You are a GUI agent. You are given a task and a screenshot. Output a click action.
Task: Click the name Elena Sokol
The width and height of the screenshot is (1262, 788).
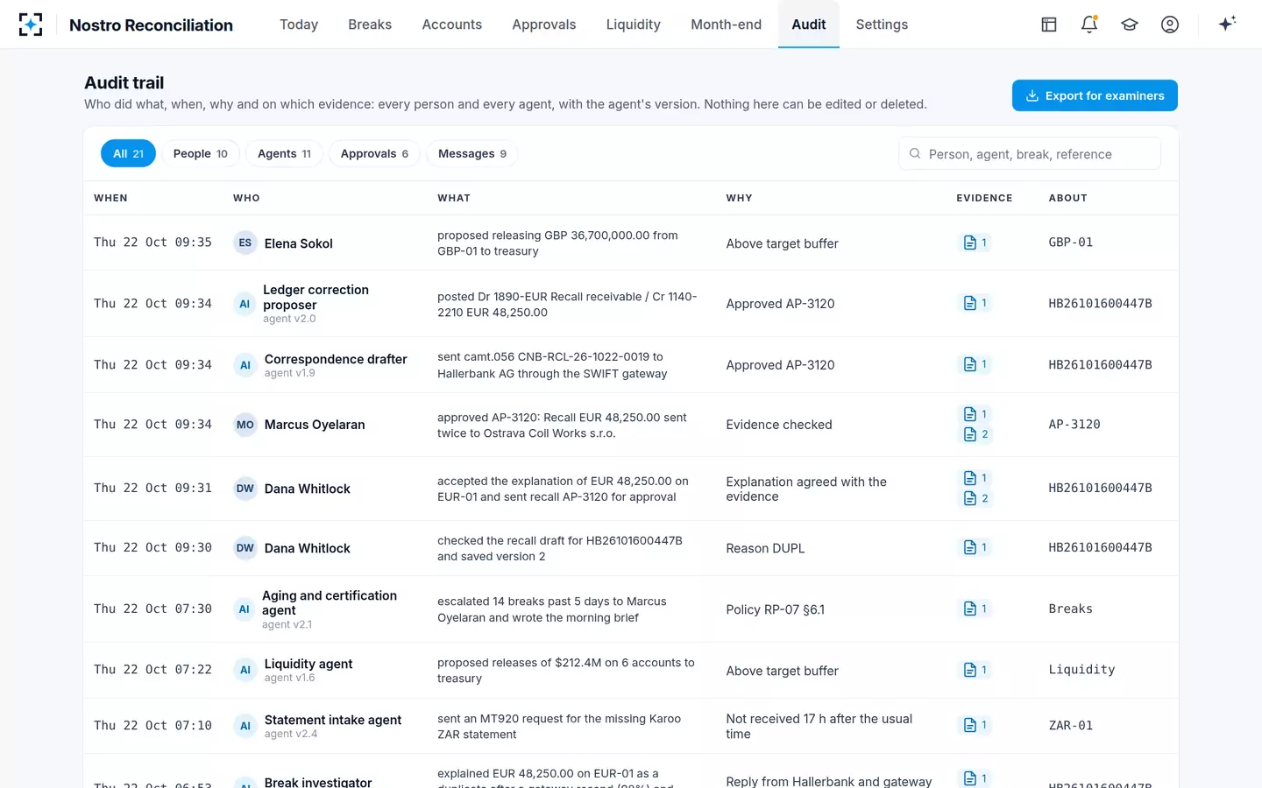[299, 243]
